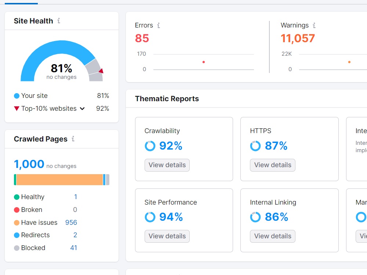This screenshot has height=275, width=367.
Task: Expand the Top-10% websites dropdown
Action: [82, 109]
